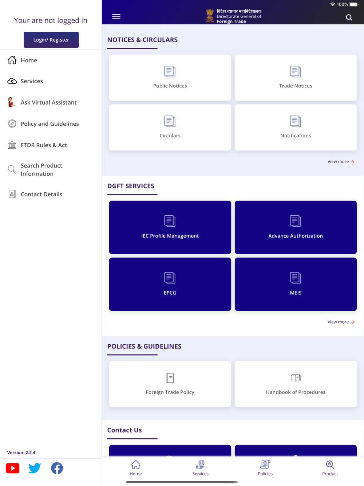The height and width of the screenshot is (486, 364).
Task: Switch to the Services bottom tab
Action: pyautogui.click(x=200, y=468)
